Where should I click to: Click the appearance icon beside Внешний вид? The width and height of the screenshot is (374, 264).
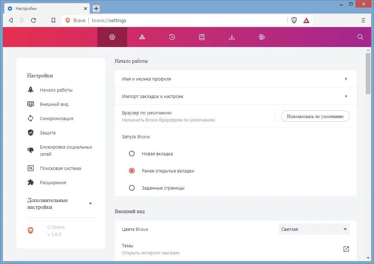click(x=31, y=104)
